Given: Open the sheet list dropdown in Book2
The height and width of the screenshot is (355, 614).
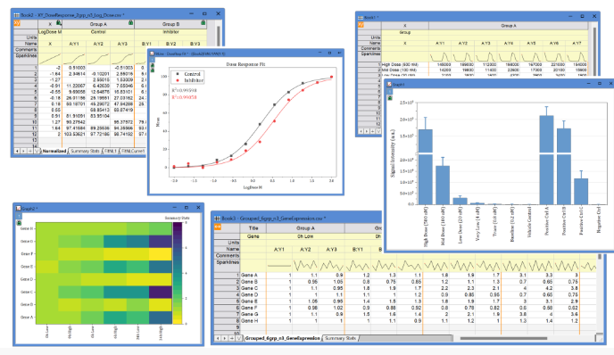Looking at the screenshot, I should click(37, 151).
